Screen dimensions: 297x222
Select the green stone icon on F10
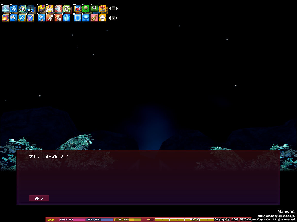coord(86,9)
